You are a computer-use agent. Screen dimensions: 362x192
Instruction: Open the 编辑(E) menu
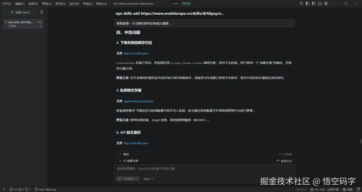(20, 4)
